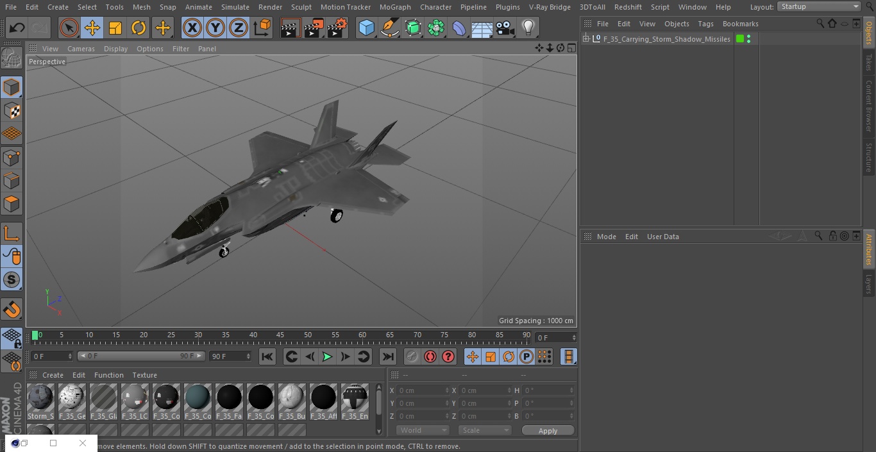876x452 pixels.
Task: Enable Points mode
Action: click(x=12, y=157)
